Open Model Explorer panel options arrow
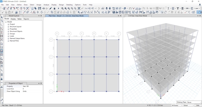This screenshot has width=202, height=107. click(39, 16)
